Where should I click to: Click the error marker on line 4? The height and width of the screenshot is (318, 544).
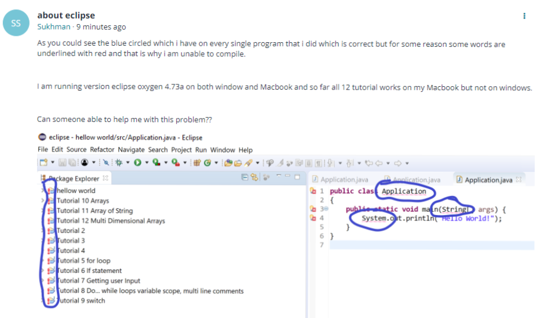(313, 217)
